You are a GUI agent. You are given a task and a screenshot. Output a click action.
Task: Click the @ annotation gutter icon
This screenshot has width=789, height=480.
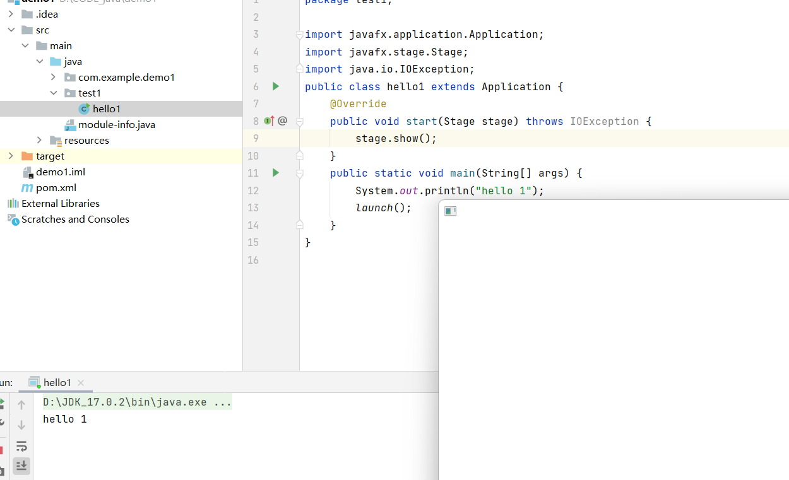pyautogui.click(x=282, y=121)
